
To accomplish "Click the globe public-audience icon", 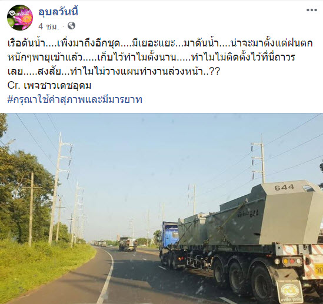I will point(71,26).
